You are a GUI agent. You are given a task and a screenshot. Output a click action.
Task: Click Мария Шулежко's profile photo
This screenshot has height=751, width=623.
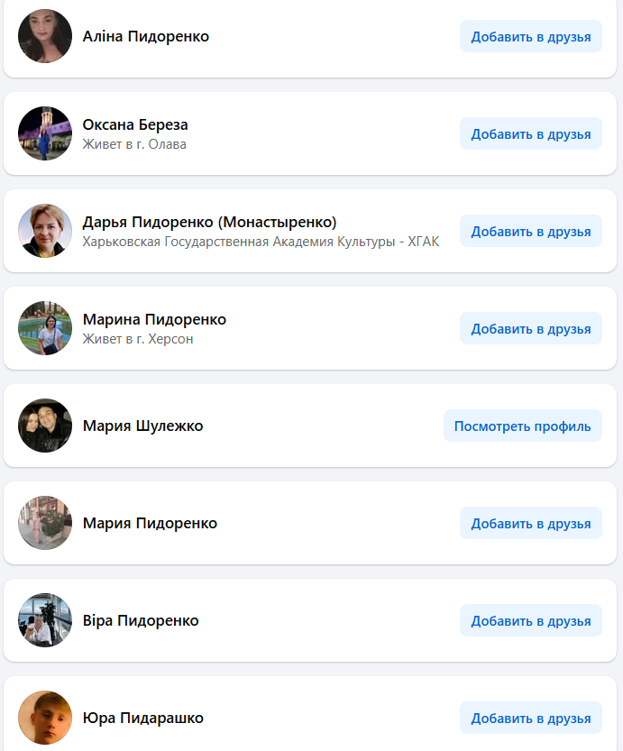pos(45,426)
